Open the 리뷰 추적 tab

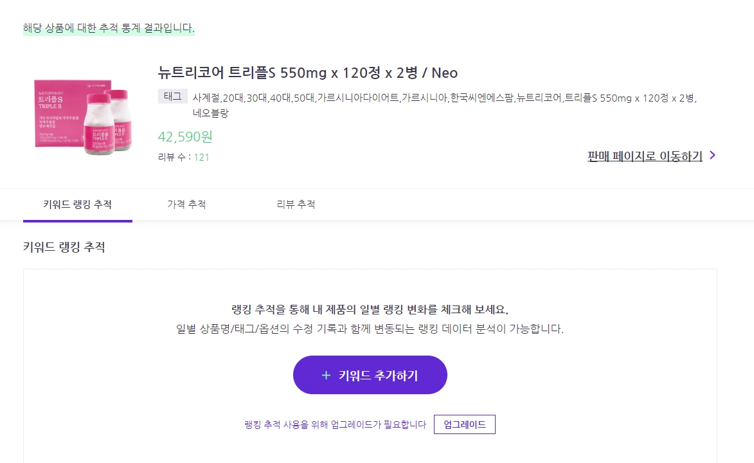pyautogui.click(x=296, y=204)
